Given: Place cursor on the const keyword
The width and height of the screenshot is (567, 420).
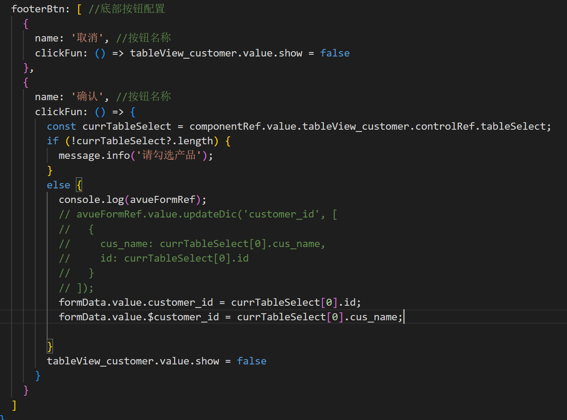Looking at the screenshot, I should [61, 127].
